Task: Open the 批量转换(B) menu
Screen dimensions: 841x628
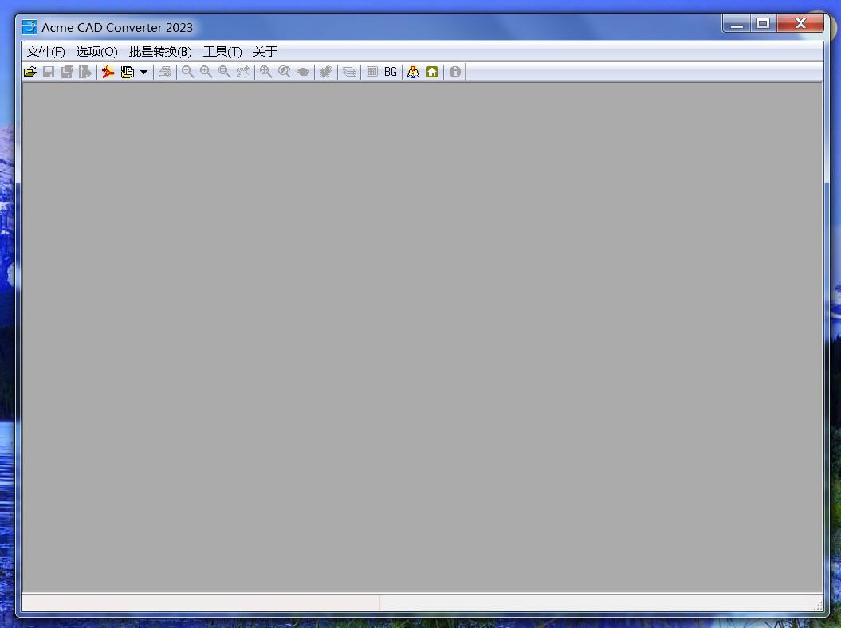Action: point(160,52)
